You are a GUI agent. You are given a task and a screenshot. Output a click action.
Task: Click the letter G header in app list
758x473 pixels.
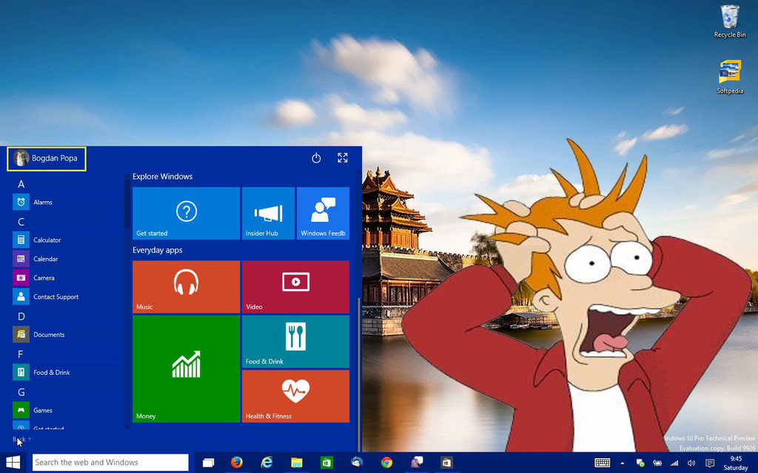(x=21, y=392)
